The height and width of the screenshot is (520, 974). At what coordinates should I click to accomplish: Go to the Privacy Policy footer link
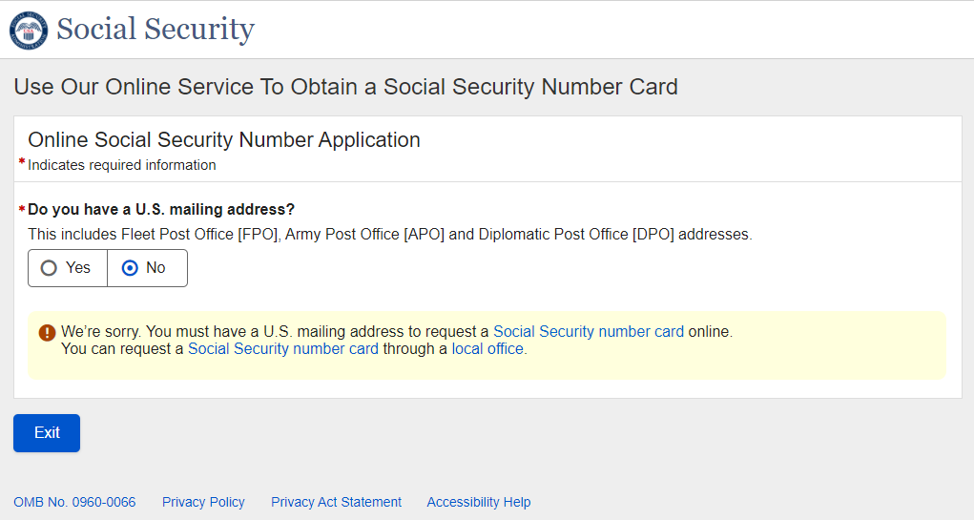203,502
